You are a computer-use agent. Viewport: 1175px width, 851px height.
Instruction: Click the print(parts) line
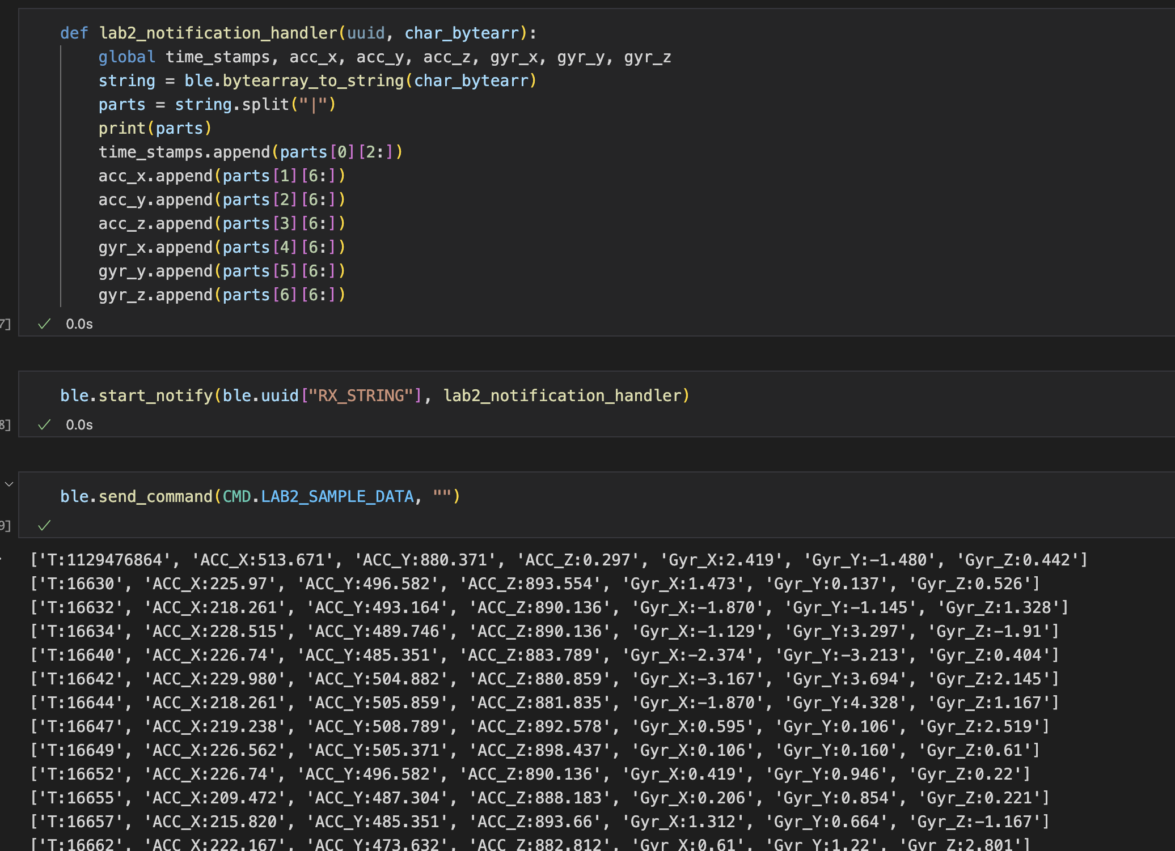tap(155, 129)
